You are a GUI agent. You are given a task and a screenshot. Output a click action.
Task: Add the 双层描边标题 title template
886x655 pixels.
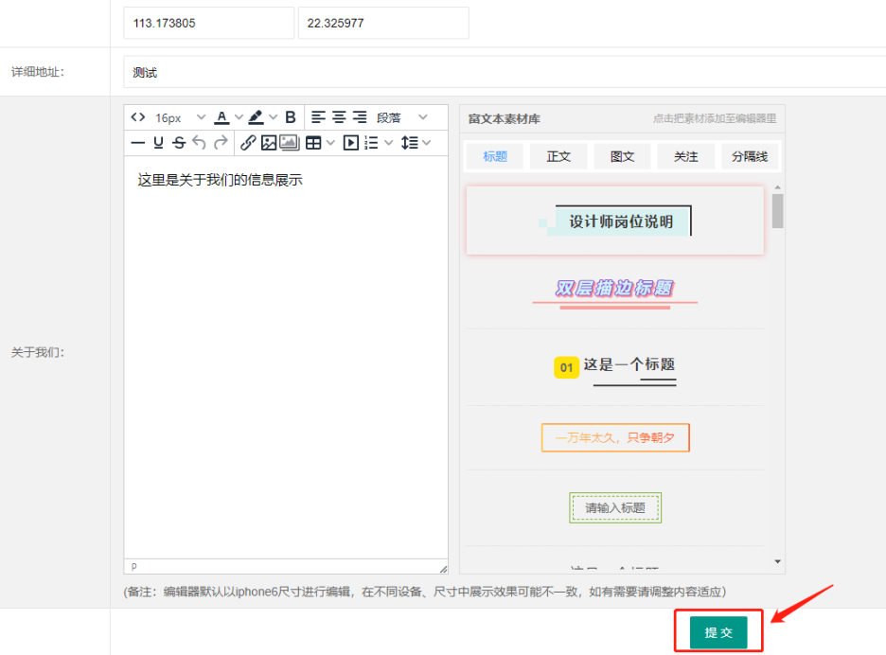click(x=614, y=290)
